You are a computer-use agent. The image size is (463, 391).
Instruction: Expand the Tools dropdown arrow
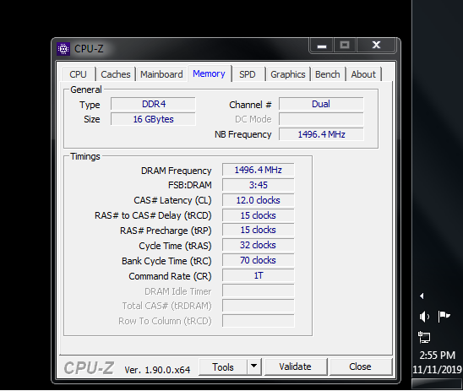254,367
